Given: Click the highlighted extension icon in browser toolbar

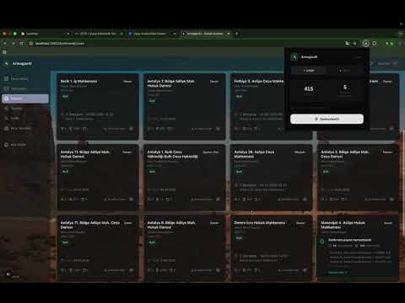Looking at the screenshot, I should pos(365,43).
